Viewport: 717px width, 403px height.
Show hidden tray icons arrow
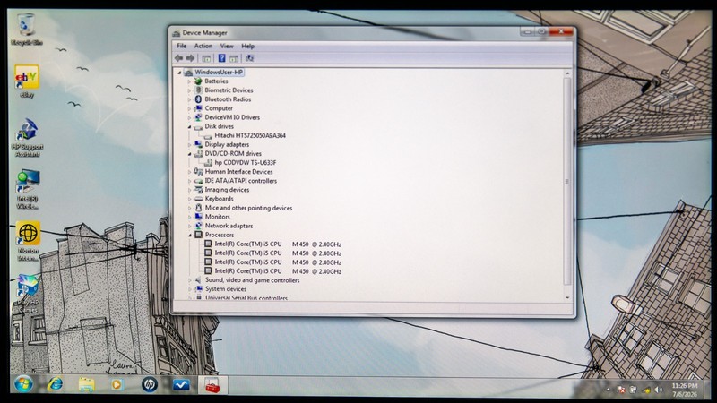pyautogui.click(x=609, y=390)
